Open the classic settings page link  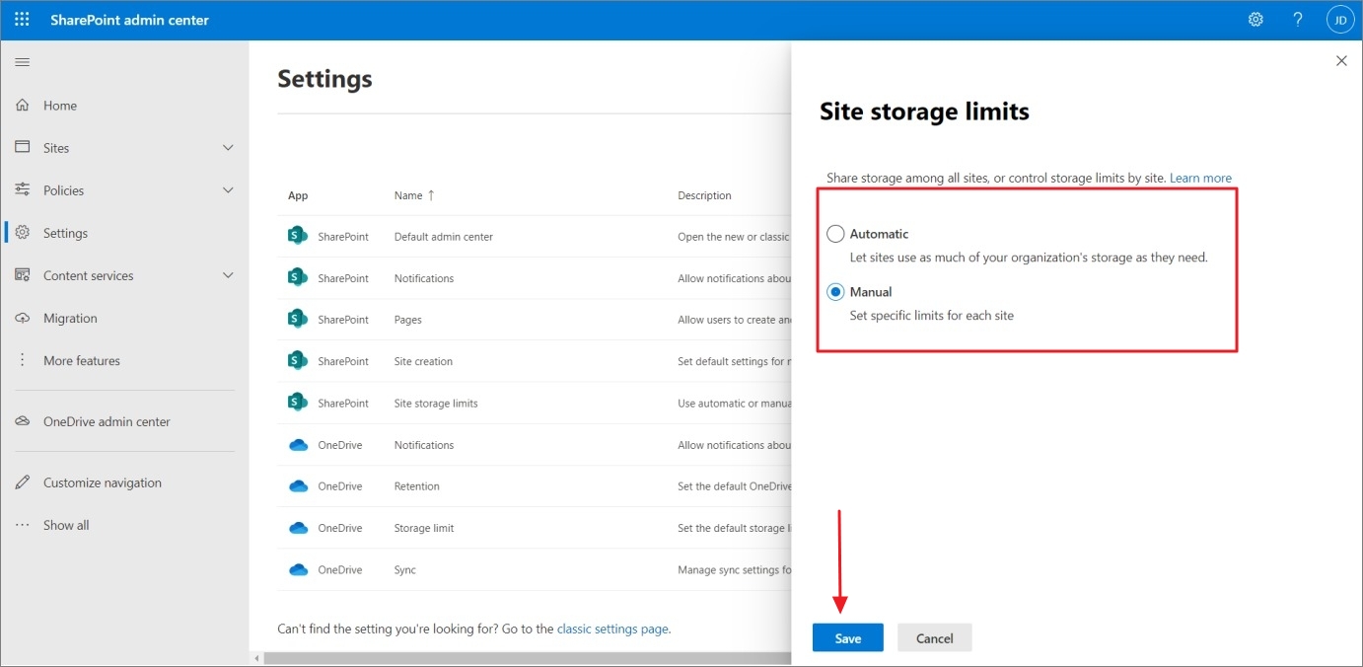coord(612,629)
